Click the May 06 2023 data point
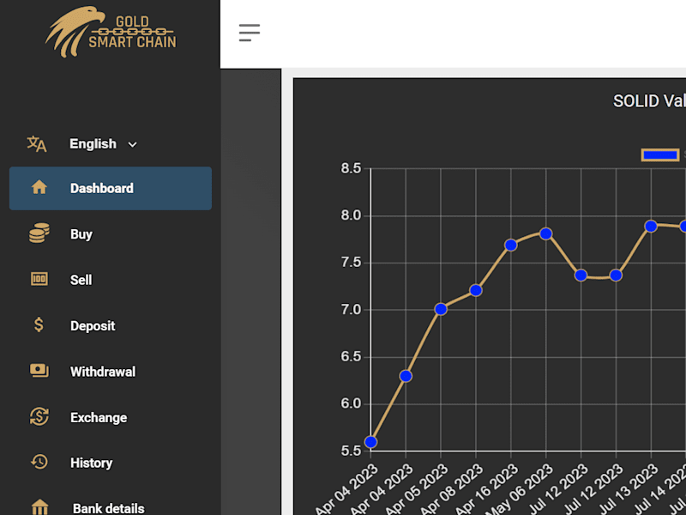The width and height of the screenshot is (686, 515). coord(545,233)
